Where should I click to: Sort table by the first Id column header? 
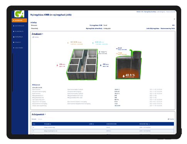[34, 124]
